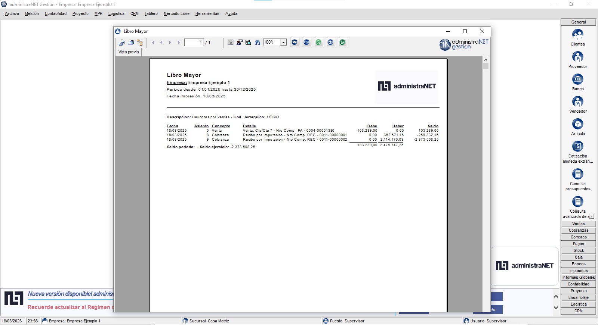Screen dimensions: 598x325
Task: Click the page number input field
Action: tap(194, 43)
